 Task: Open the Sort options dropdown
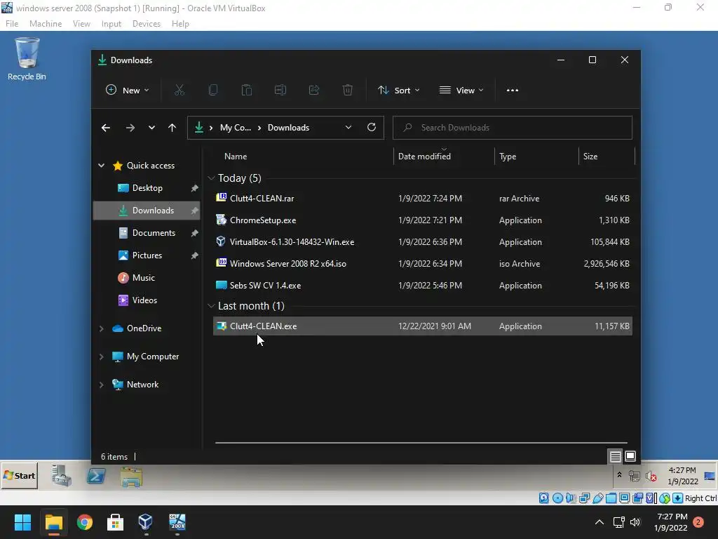pyautogui.click(x=398, y=91)
